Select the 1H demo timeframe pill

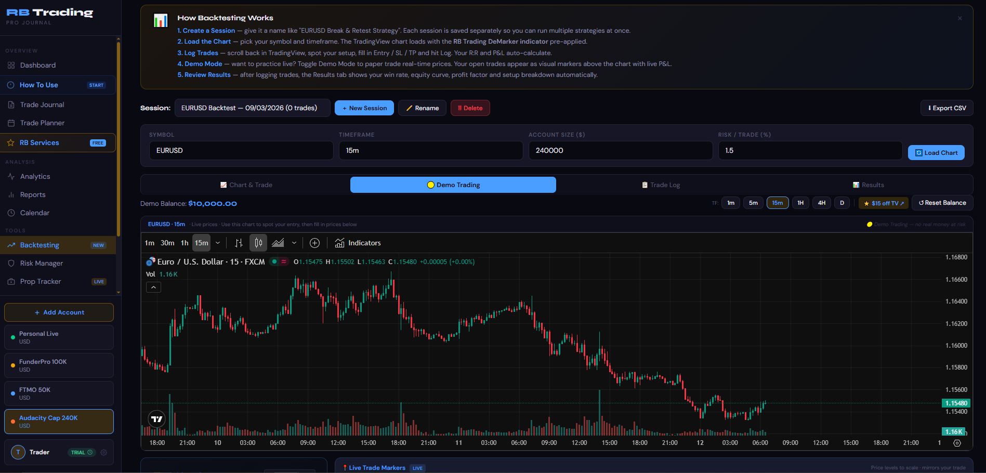coord(800,203)
